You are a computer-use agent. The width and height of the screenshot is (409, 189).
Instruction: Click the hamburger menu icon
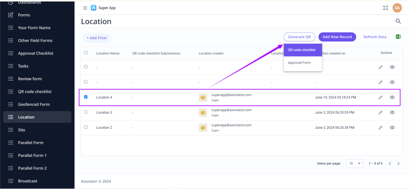(85, 8)
